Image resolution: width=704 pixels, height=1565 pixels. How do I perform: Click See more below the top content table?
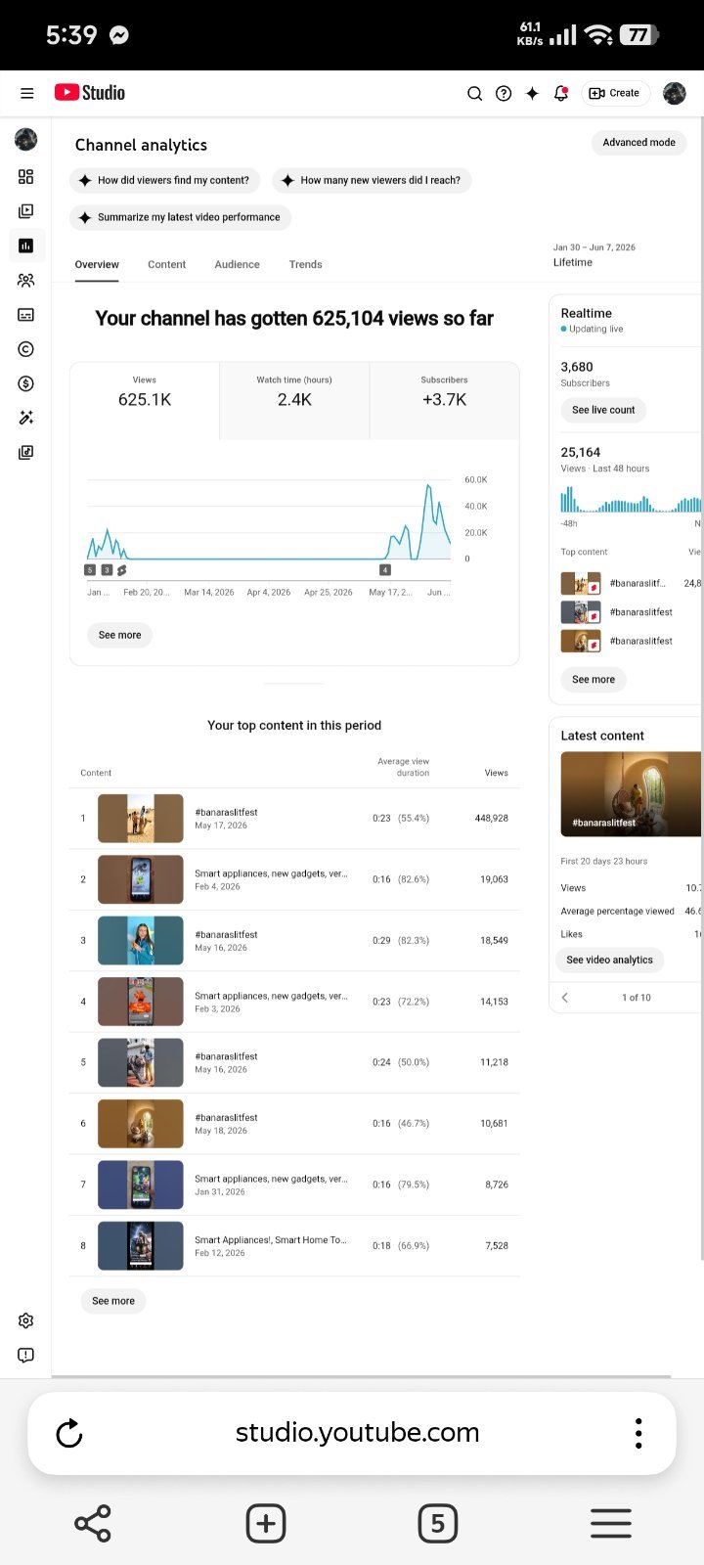pos(113,1301)
